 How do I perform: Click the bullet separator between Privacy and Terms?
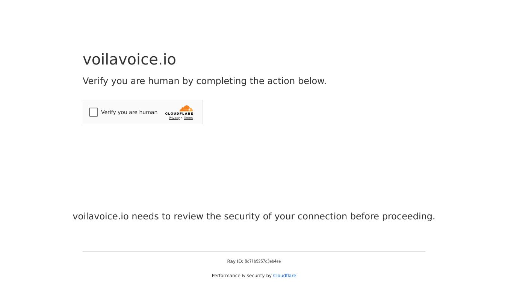pyautogui.click(x=182, y=118)
